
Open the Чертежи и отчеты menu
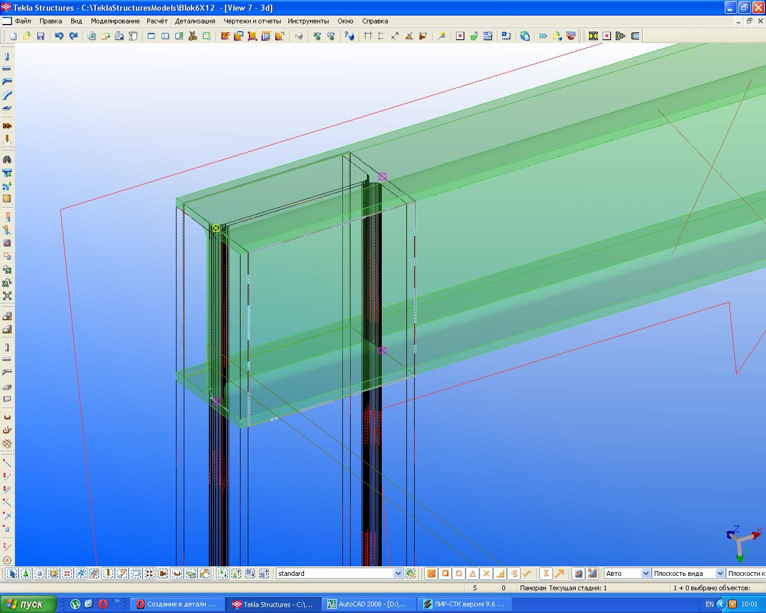(252, 21)
